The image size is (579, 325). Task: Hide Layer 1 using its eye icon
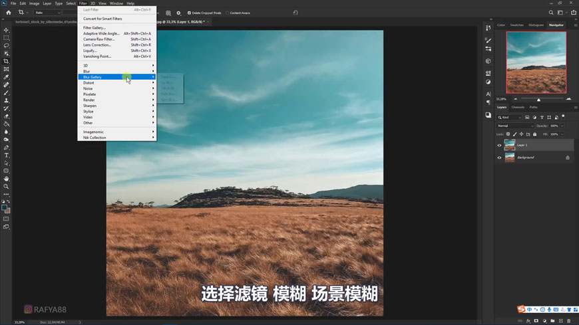coord(499,145)
